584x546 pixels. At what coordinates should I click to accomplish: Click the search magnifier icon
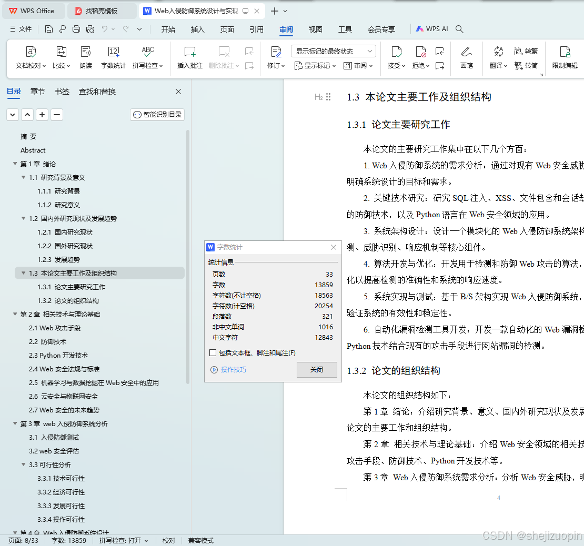(460, 29)
